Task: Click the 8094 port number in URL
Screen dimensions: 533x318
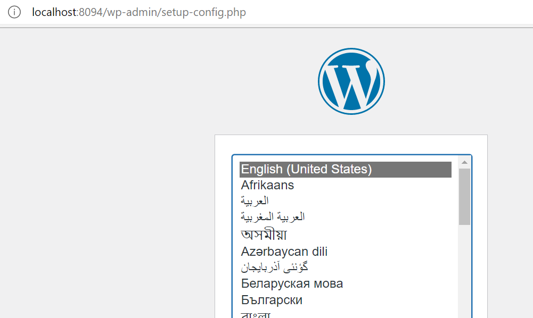Action: (x=91, y=12)
